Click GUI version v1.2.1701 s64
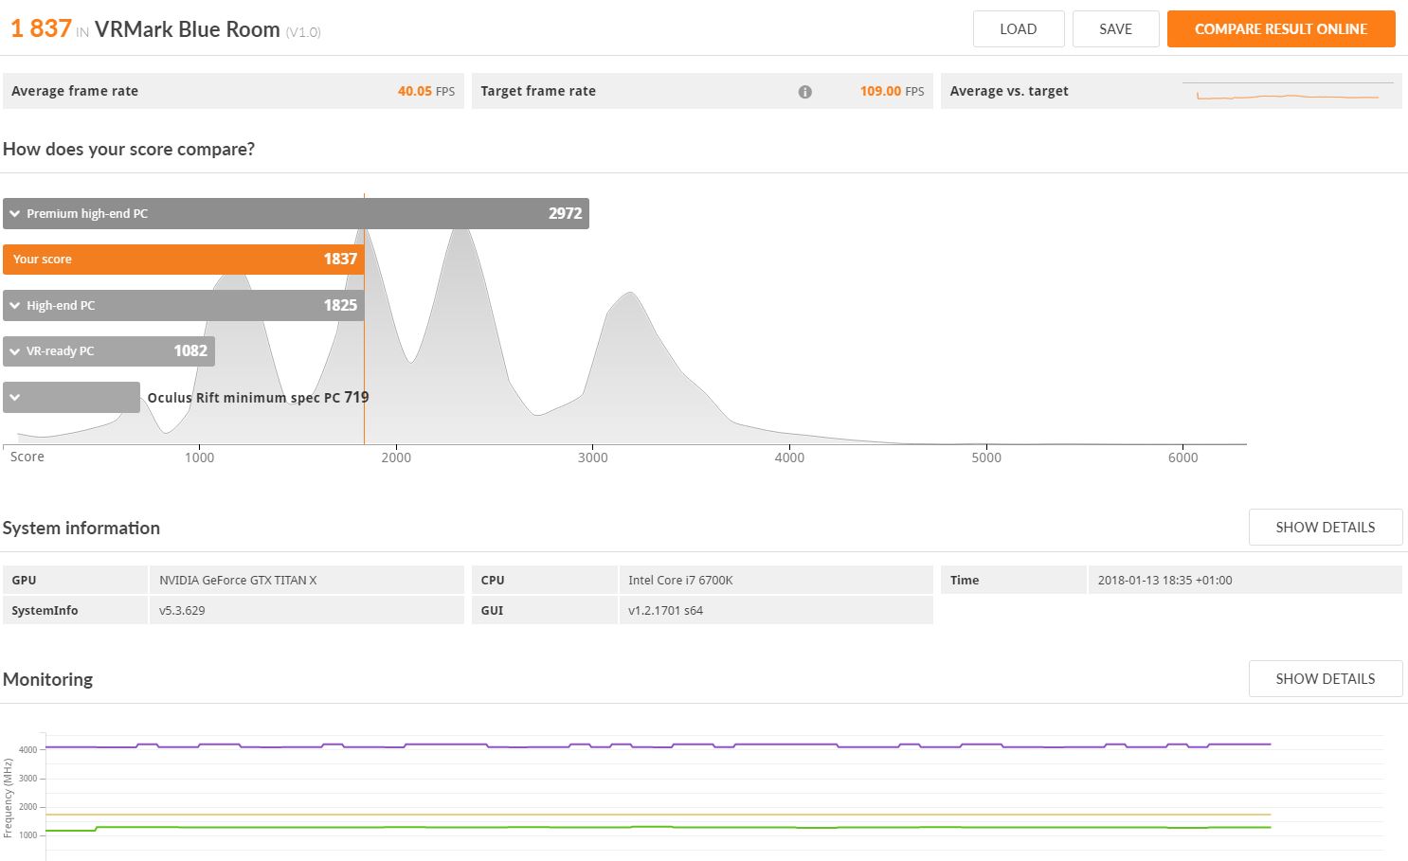The height and width of the screenshot is (861, 1408). [x=665, y=611]
